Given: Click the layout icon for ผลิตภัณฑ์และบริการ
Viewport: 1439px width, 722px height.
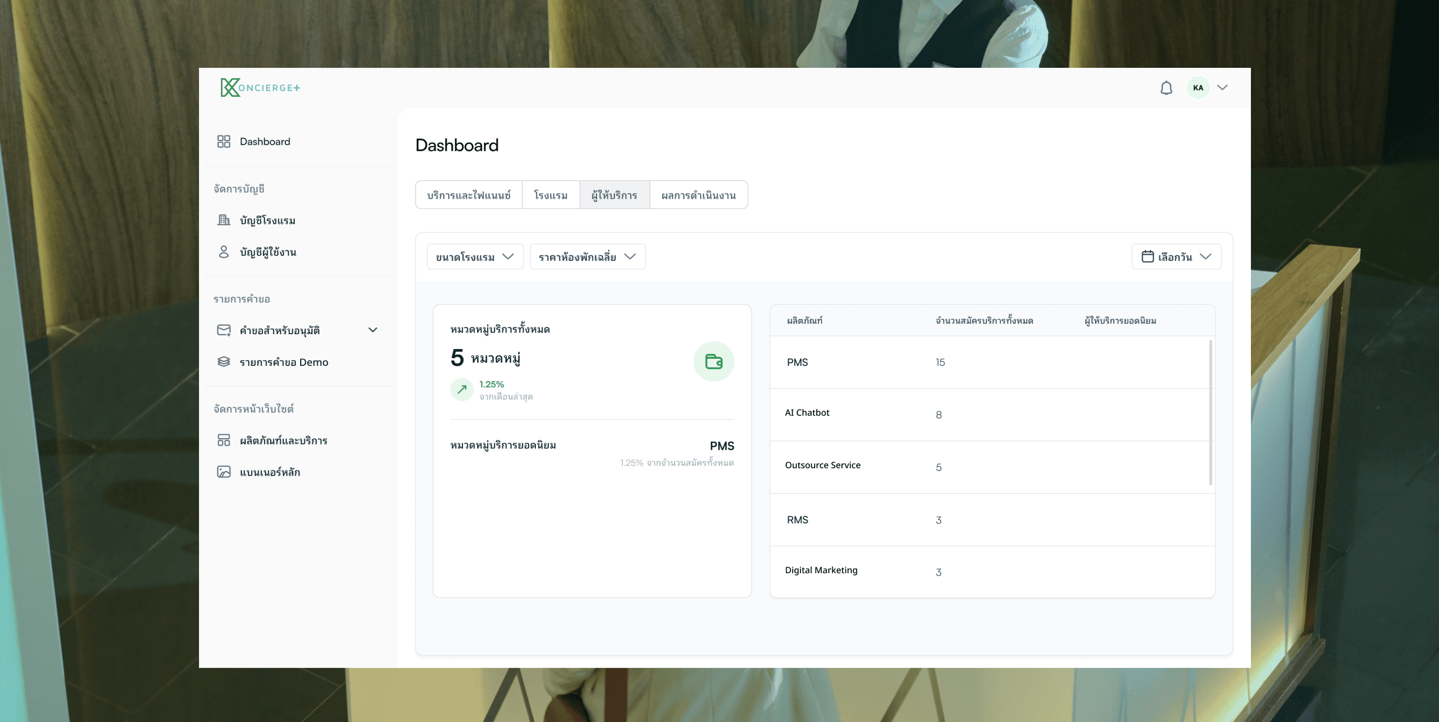Looking at the screenshot, I should (224, 440).
